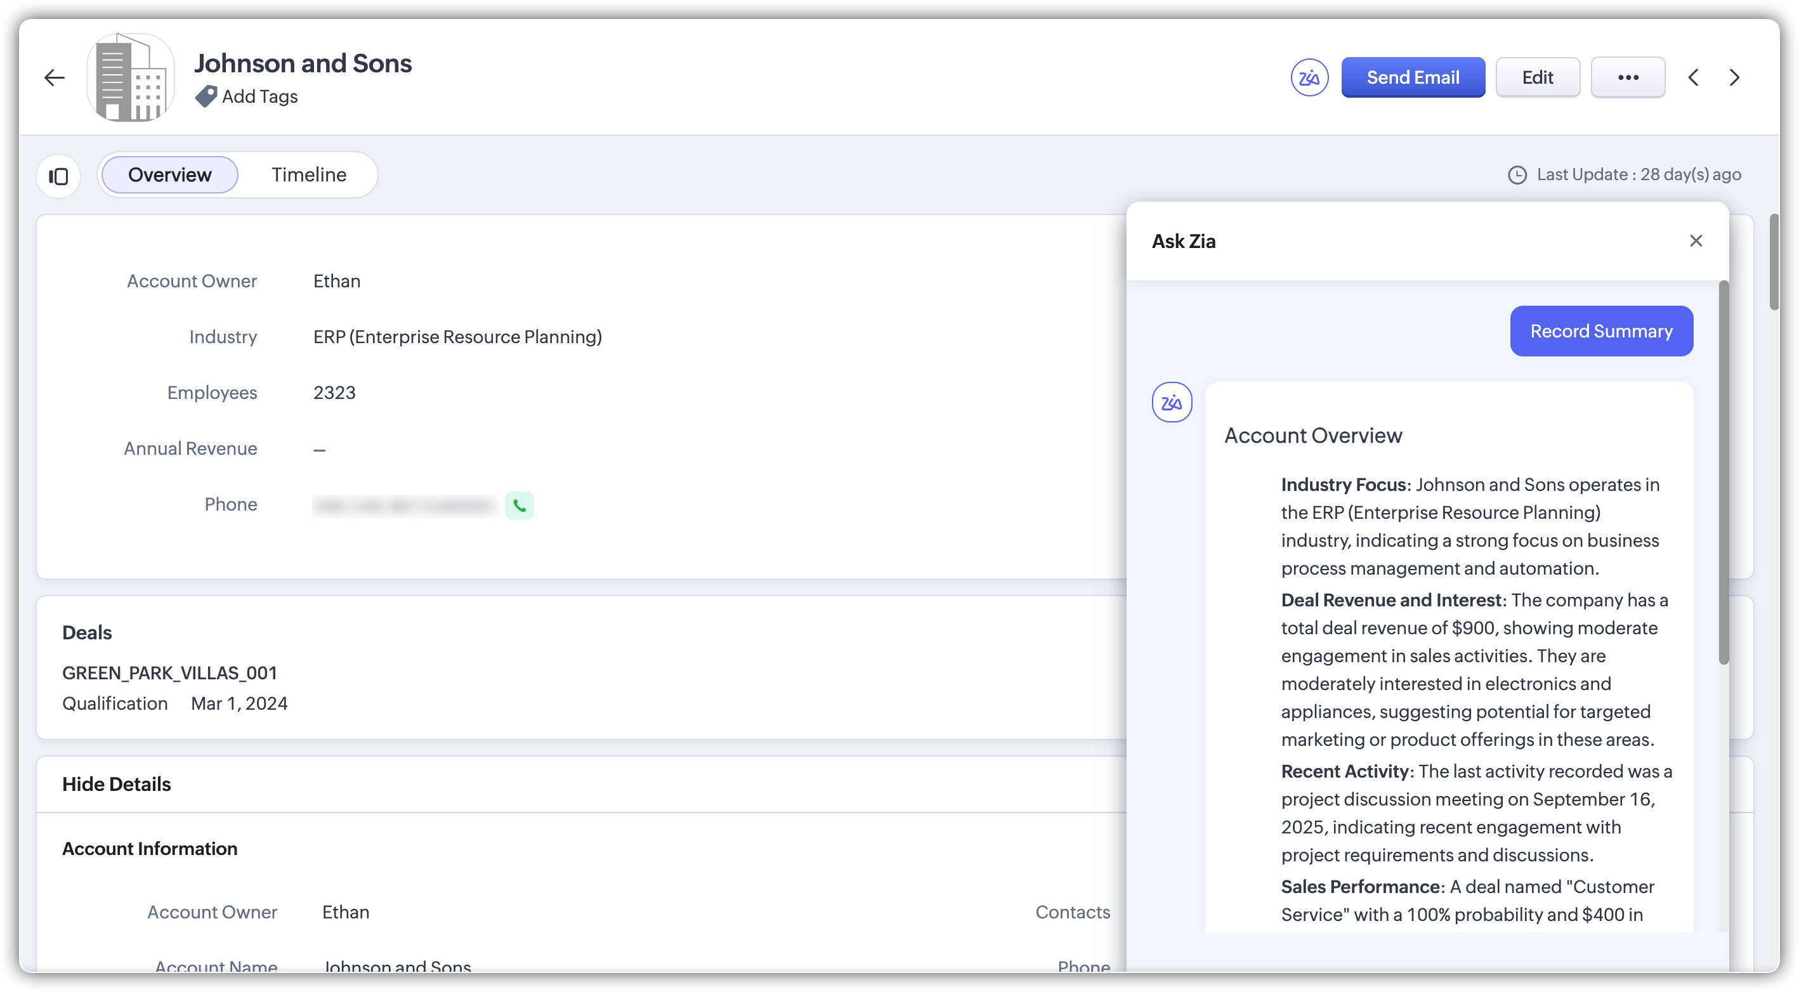Click the green phone call icon
Screen dimensions: 1799x992
[519, 506]
